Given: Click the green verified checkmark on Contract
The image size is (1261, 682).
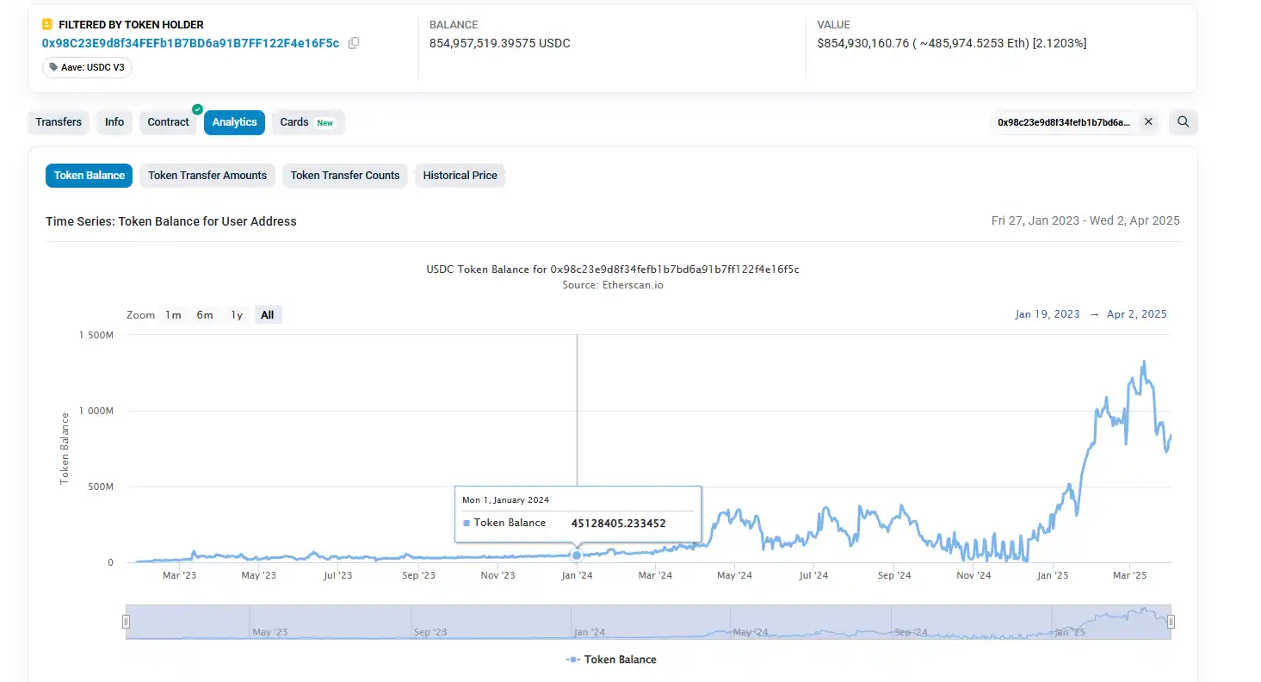Looking at the screenshot, I should (x=197, y=109).
